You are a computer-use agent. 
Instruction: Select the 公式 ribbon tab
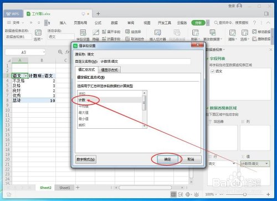click(x=98, y=23)
